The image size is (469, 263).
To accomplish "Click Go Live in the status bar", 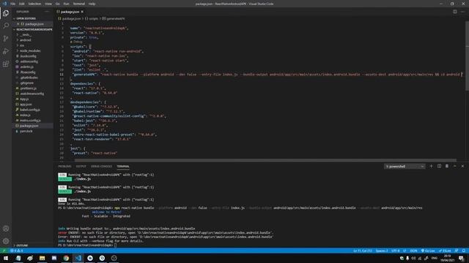I will click(428, 251).
